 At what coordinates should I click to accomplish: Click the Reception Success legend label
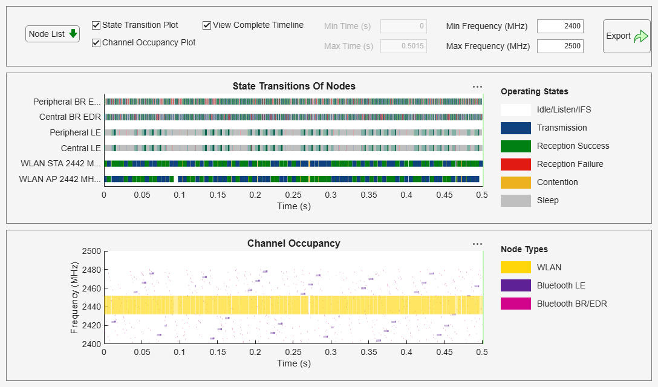[573, 146]
